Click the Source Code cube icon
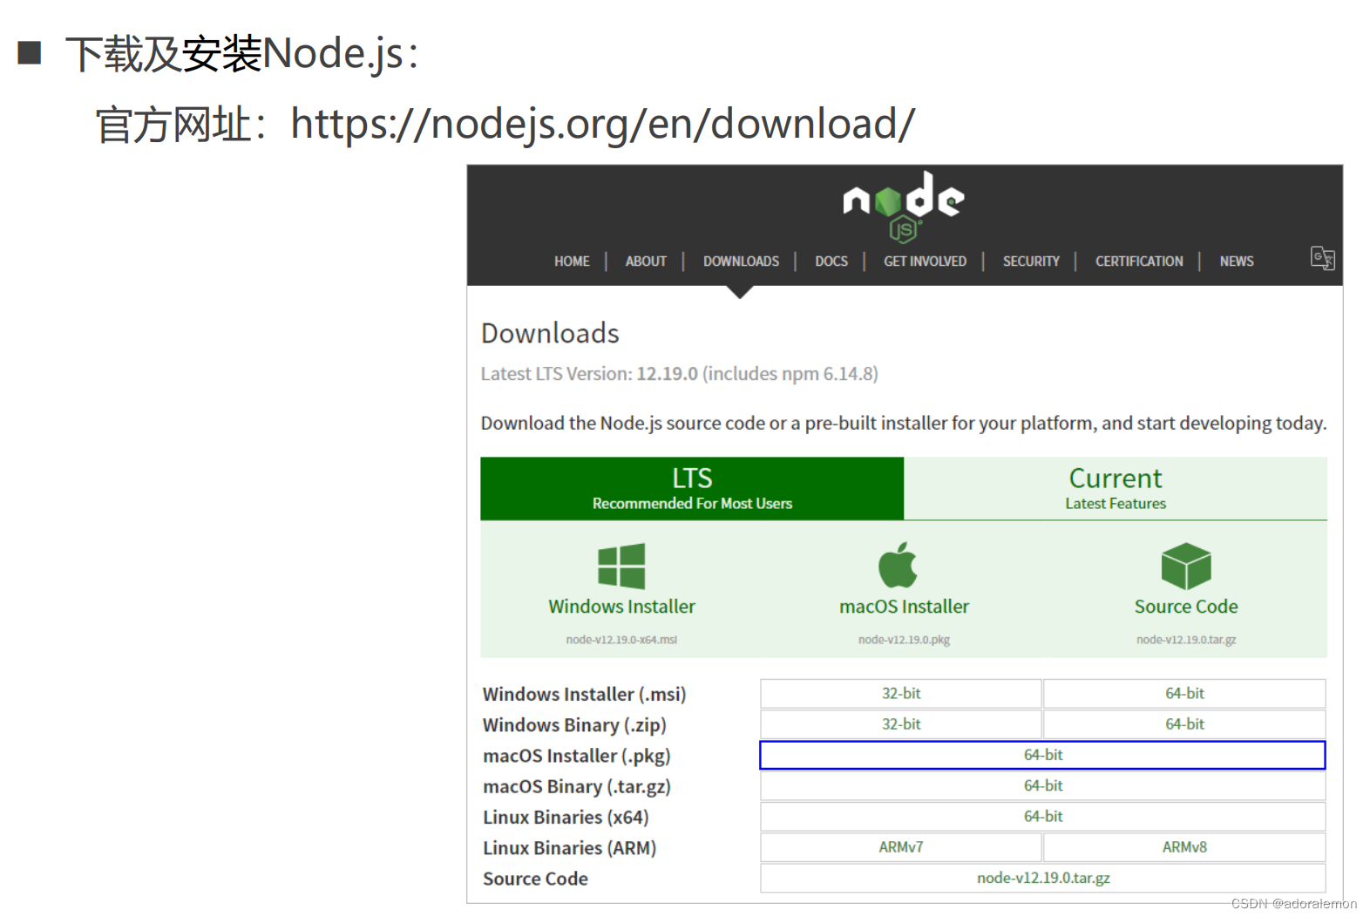This screenshot has height=917, width=1370. coord(1186,567)
